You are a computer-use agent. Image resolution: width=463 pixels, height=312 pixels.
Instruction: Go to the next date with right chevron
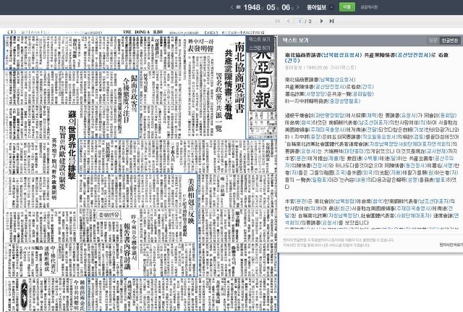point(298,7)
